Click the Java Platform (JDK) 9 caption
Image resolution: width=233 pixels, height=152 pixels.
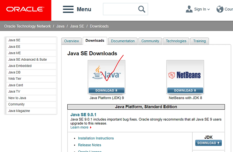click(107, 98)
